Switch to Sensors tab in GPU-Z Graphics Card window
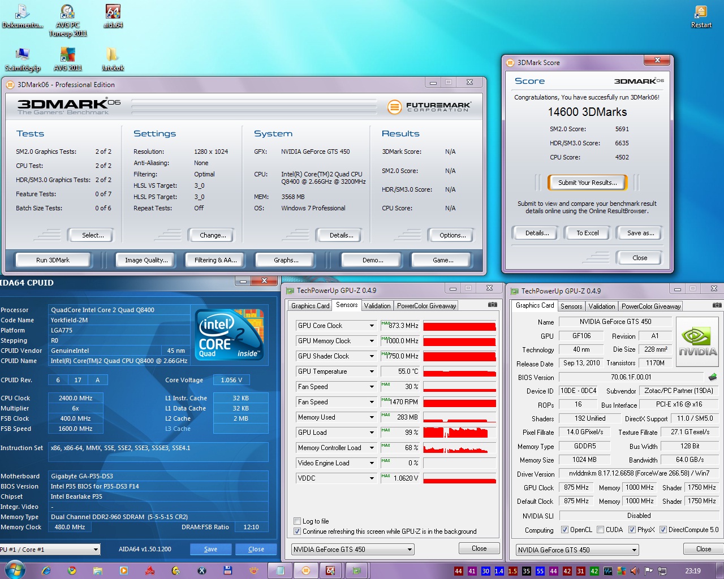Viewport: 724px width, 579px height. [x=571, y=306]
